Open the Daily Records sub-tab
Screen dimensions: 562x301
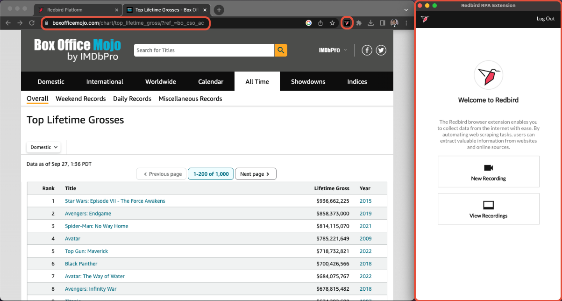pos(132,99)
